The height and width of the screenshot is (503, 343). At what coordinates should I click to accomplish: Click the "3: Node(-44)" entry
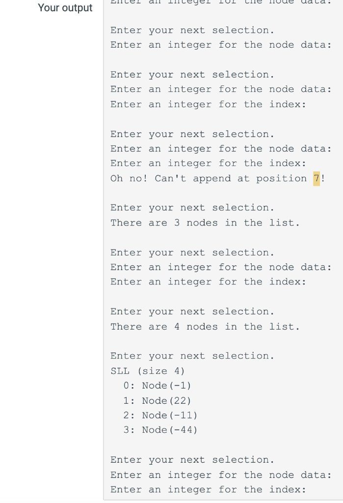pyautogui.click(x=160, y=430)
